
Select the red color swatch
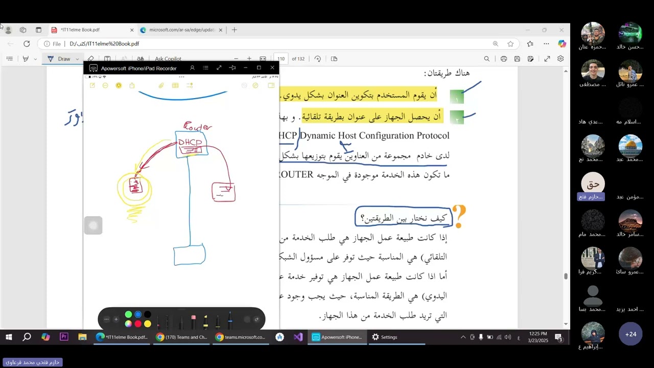point(138,324)
